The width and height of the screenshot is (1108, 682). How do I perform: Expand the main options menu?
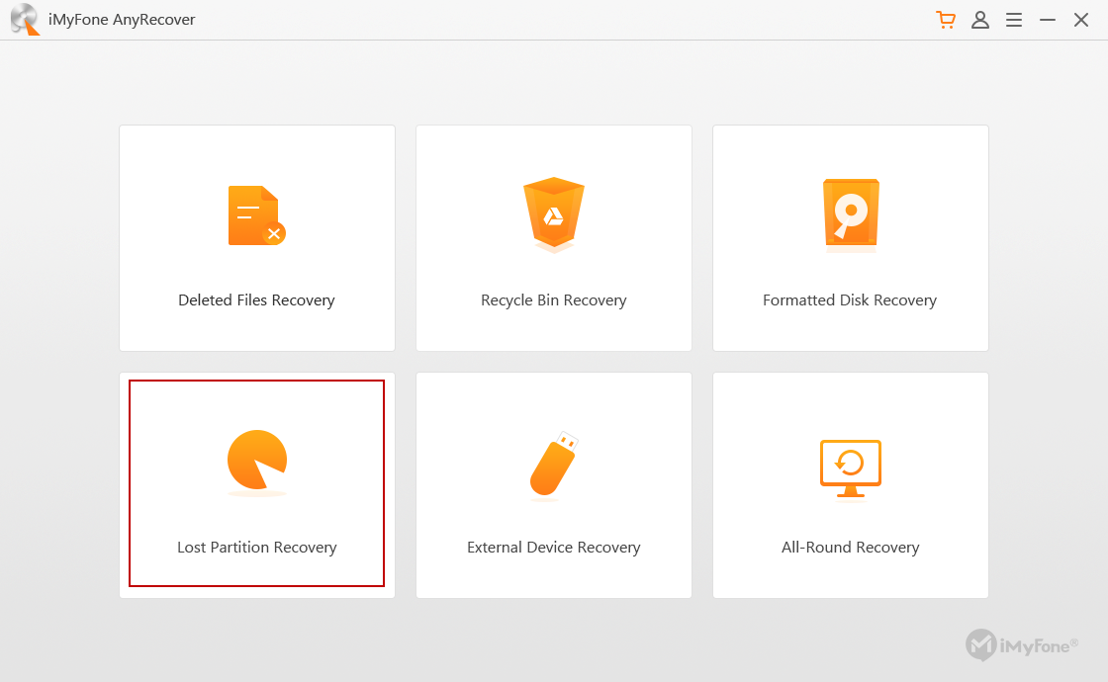(1013, 20)
